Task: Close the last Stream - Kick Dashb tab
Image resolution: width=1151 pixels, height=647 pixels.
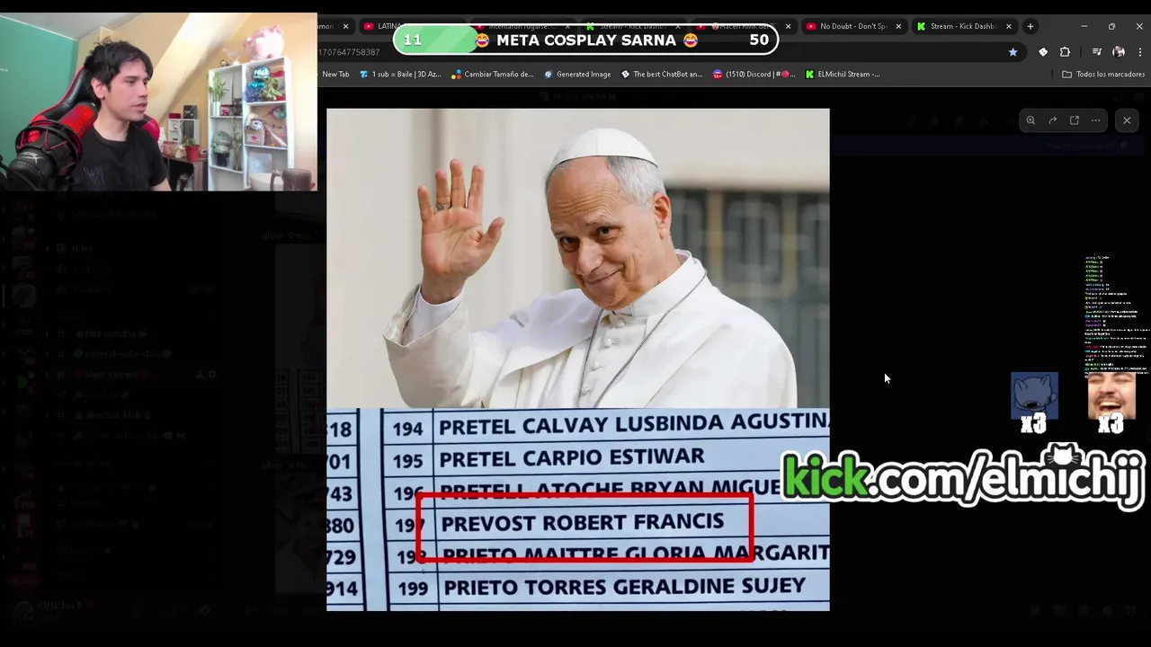Action: pos(1008,26)
